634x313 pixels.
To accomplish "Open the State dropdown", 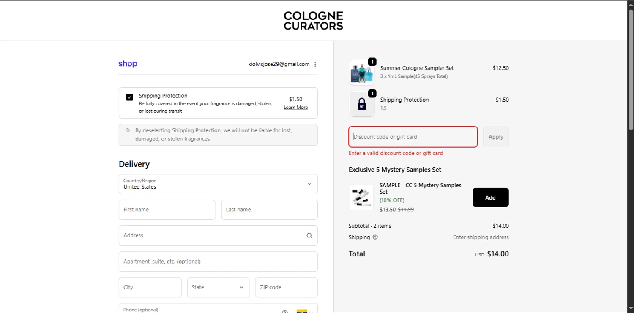I will point(218,287).
